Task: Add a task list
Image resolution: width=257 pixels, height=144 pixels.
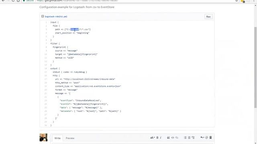Action: pyautogui.click(x=193, y=138)
